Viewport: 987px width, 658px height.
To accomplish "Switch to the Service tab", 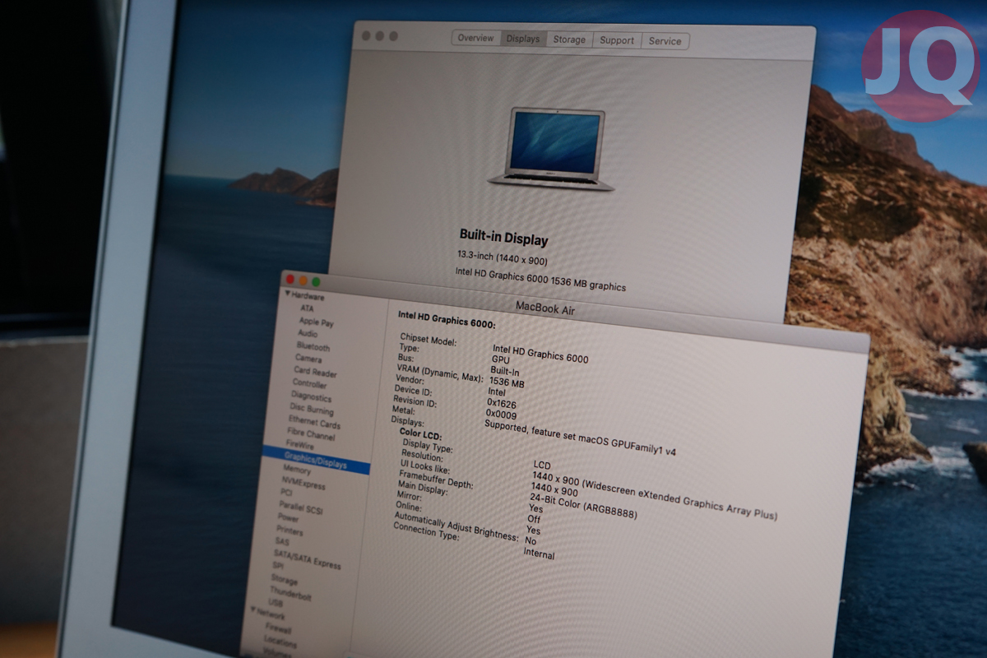I will tap(665, 41).
